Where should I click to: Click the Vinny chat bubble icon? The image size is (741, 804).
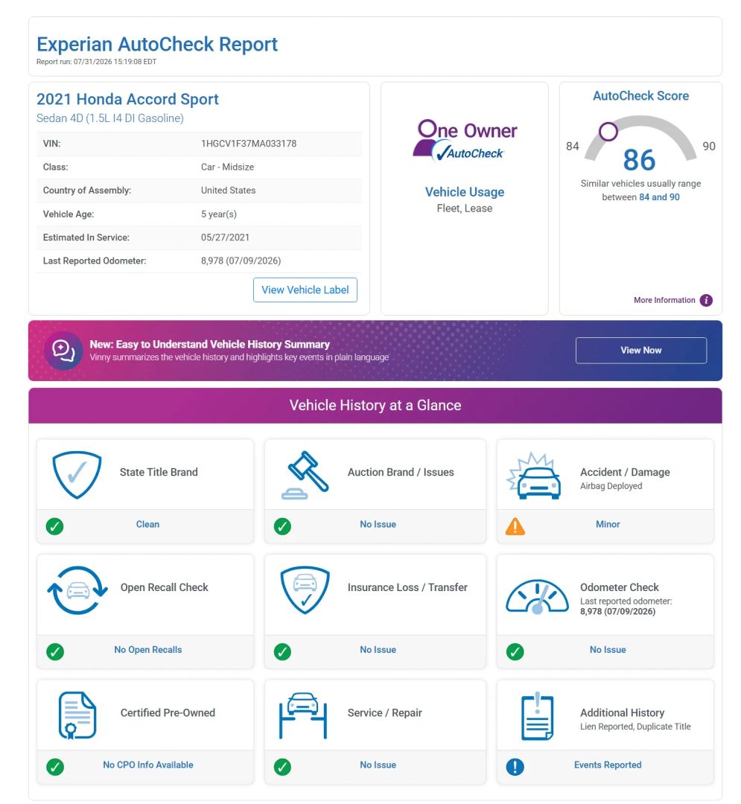pos(63,351)
